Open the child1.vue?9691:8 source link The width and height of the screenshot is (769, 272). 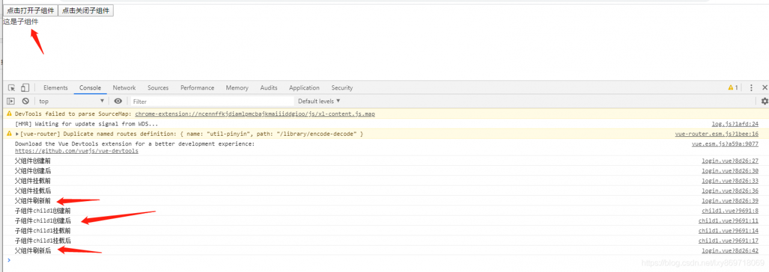click(x=730, y=211)
